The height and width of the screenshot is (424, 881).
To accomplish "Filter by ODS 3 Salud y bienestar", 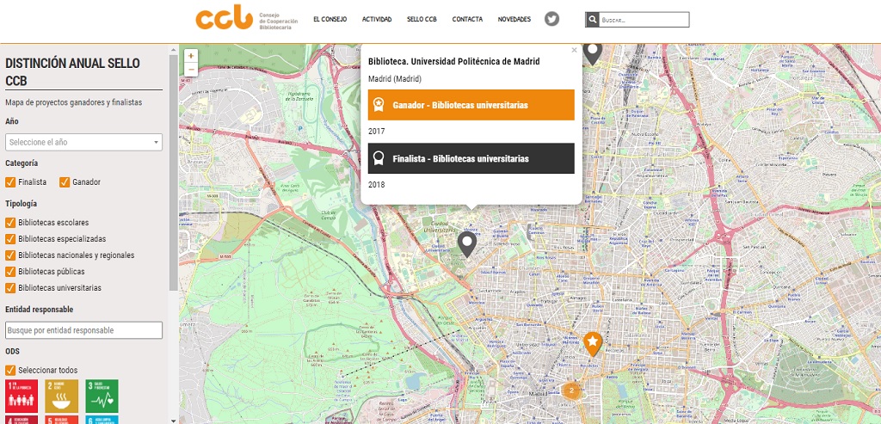I will click(x=102, y=396).
